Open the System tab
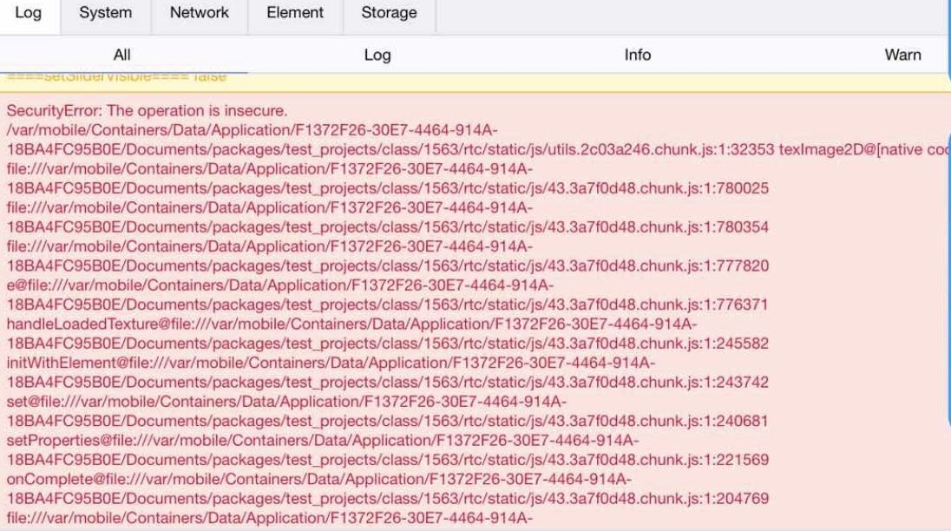The height and width of the screenshot is (531, 951). tap(106, 13)
